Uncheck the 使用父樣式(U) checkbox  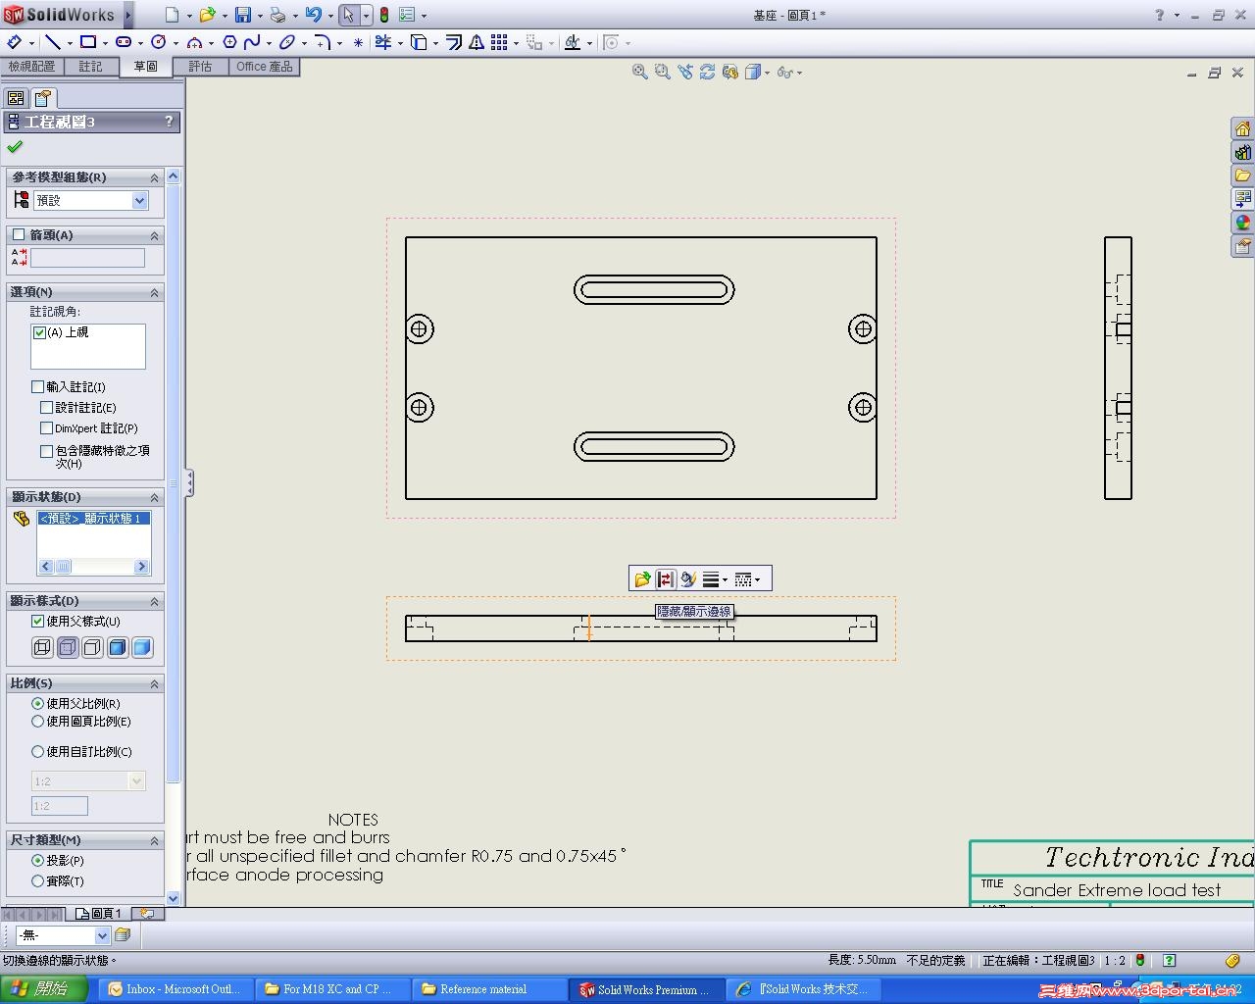pos(37,622)
